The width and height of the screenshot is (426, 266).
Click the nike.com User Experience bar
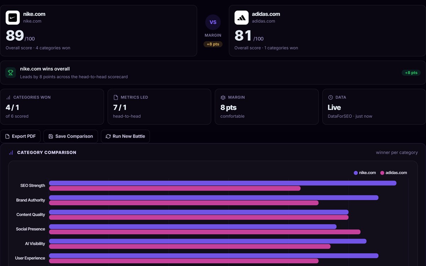pos(214,256)
